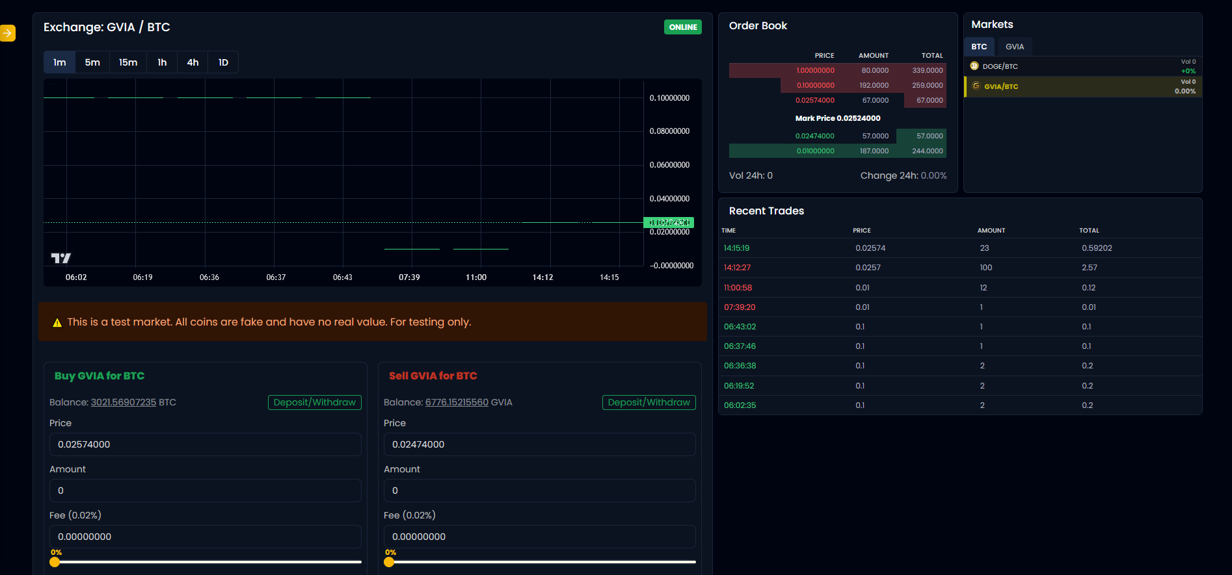Click the sell percentage slider handle

point(389,562)
